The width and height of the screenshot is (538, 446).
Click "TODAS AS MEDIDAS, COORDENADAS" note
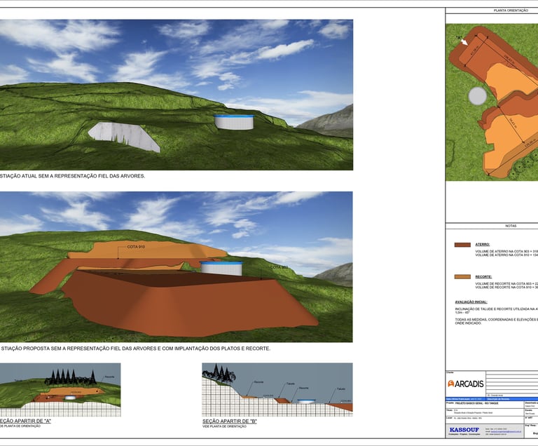pyautogui.click(x=497, y=321)
